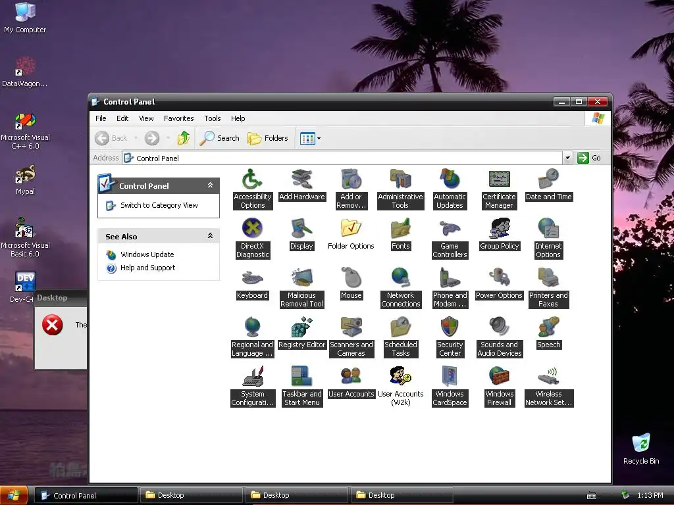Select My Computer desktop icon

click(25, 18)
